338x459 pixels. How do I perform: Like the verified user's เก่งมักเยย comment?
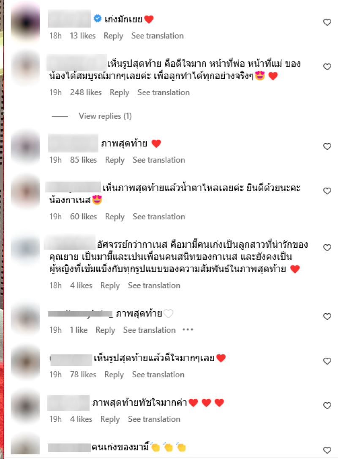click(x=327, y=22)
